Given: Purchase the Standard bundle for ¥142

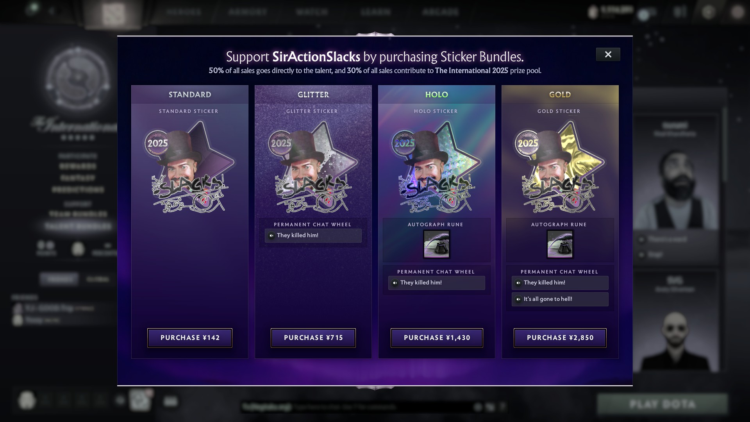Looking at the screenshot, I should tap(190, 338).
